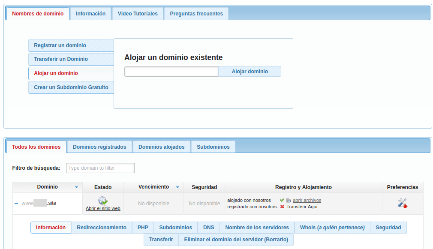Image resolution: width=433 pixels, height=249 pixels.
Task: Sort by Dominio column arrow
Action: click(76, 187)
